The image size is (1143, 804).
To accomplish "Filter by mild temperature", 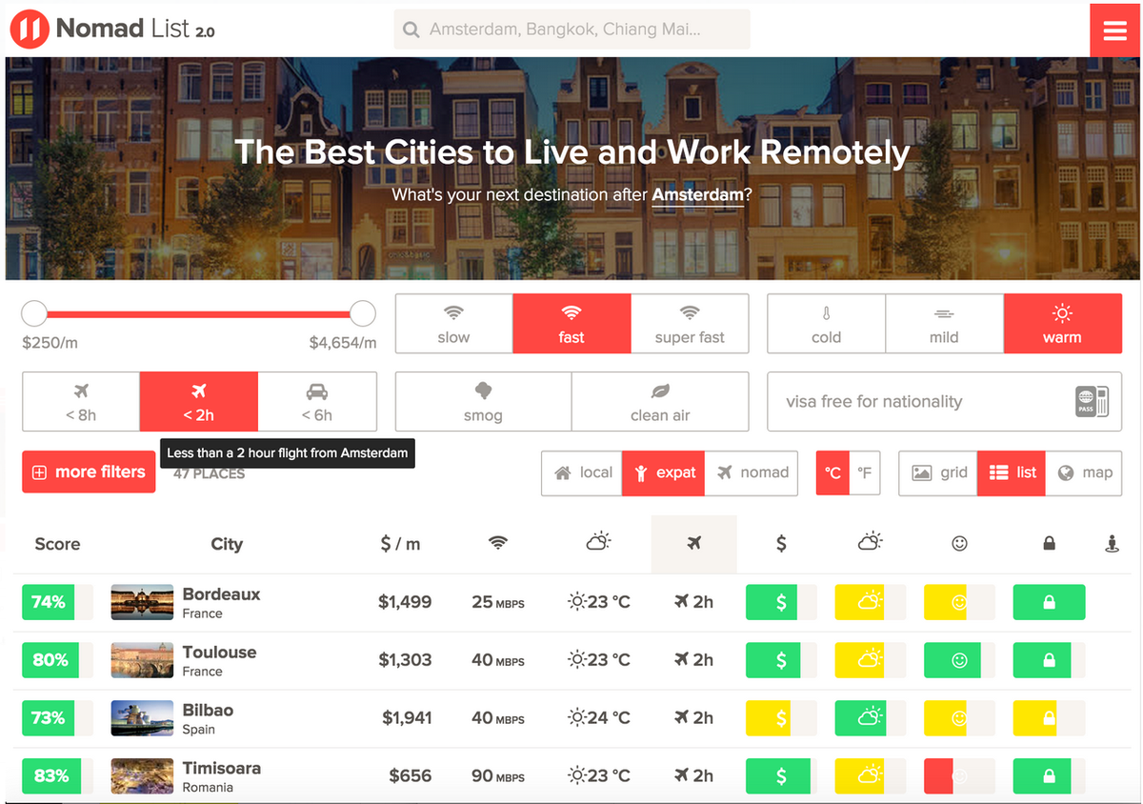I will click(x=944, y=324).
